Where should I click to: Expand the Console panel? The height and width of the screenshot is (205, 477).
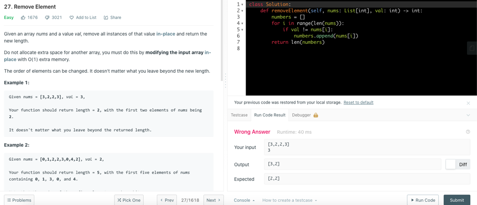pyautogui.click(x=244, y=200)
